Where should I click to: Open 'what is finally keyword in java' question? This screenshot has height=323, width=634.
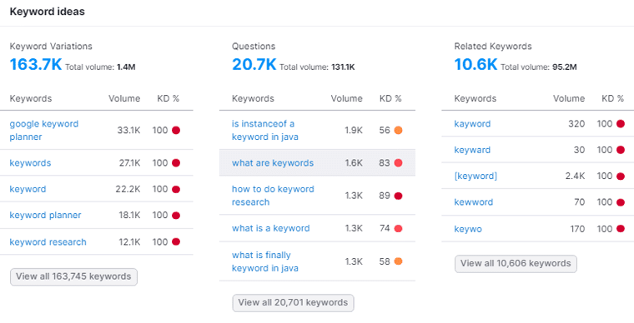click(265, 261)
